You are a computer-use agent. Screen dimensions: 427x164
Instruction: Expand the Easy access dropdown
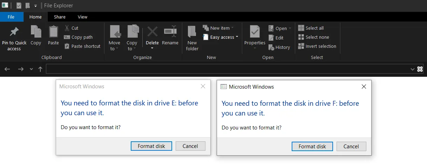click(221, 37)
